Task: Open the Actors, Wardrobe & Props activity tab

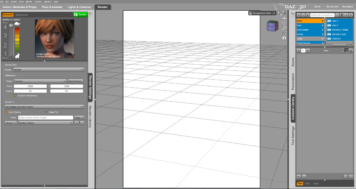Action: tap(20, 7)
